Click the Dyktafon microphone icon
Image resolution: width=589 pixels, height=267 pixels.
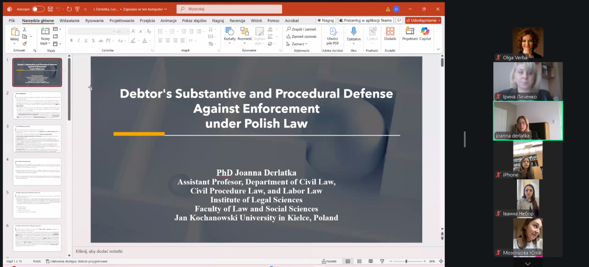(353, 33)
